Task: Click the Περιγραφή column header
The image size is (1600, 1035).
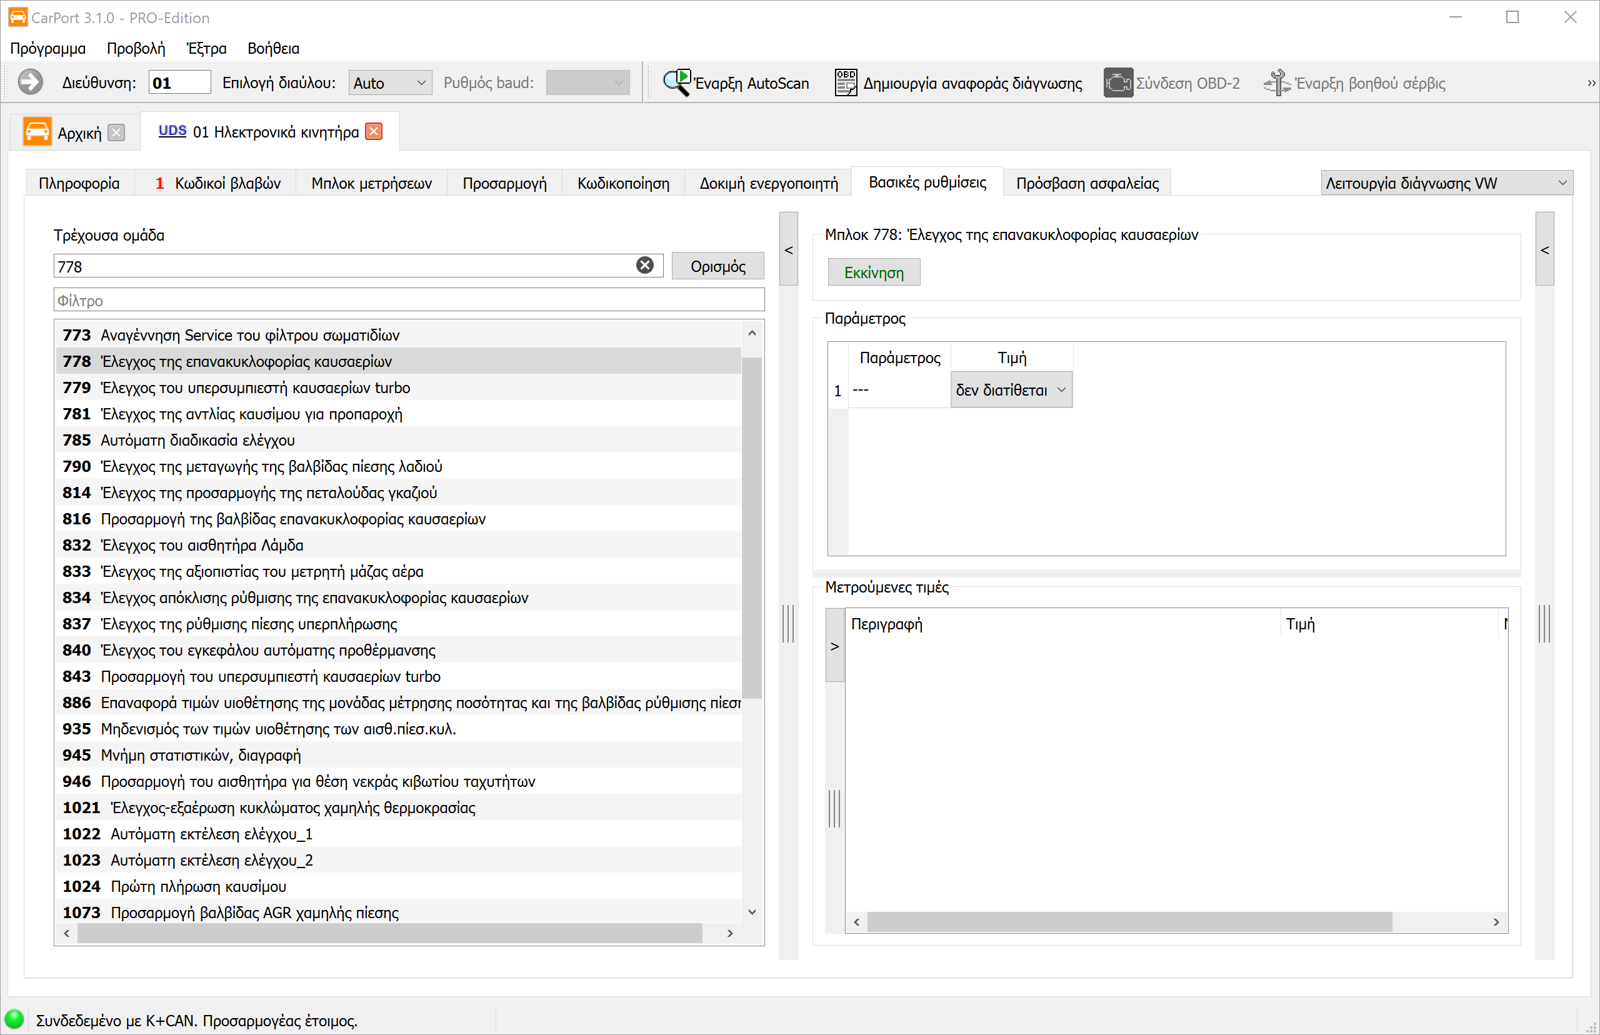Action: point(1063,624)
